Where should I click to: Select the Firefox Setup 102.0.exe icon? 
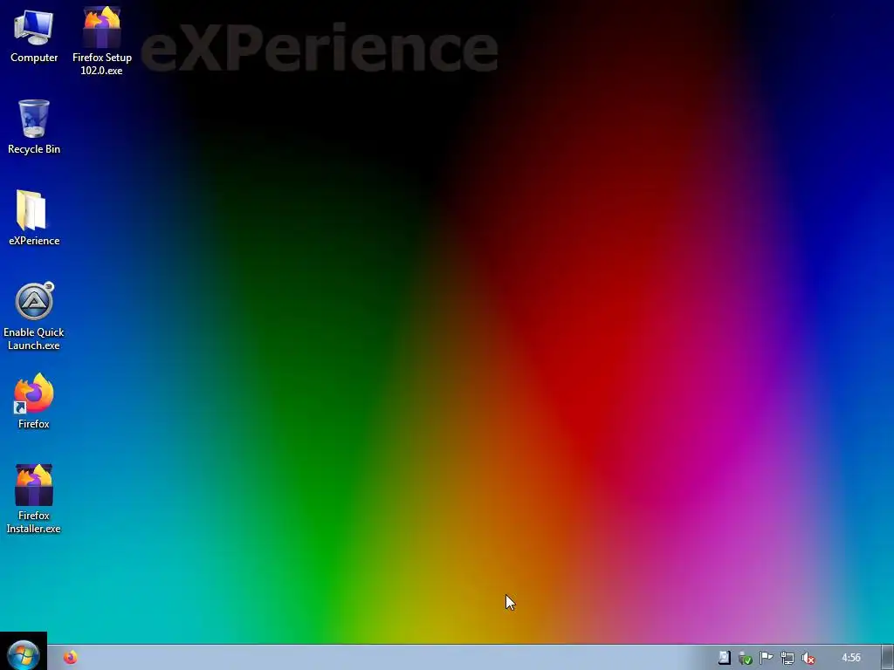[x=101, y=27]
